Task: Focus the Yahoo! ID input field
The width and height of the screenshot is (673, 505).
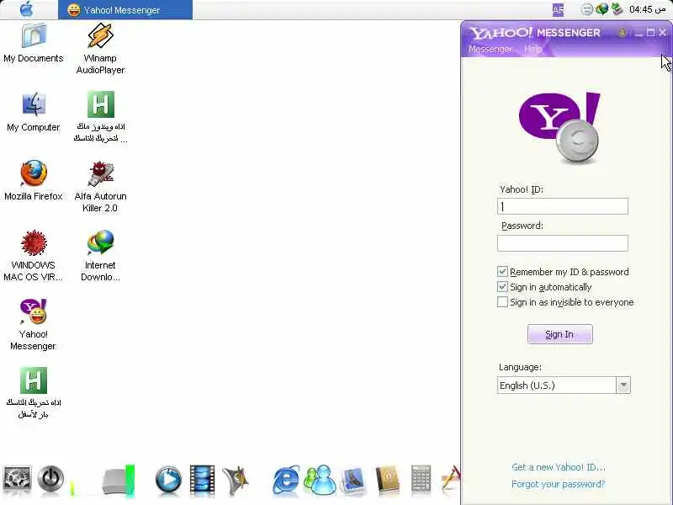Action: [562, 206]
